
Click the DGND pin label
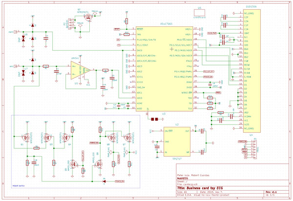pos(189,82)
